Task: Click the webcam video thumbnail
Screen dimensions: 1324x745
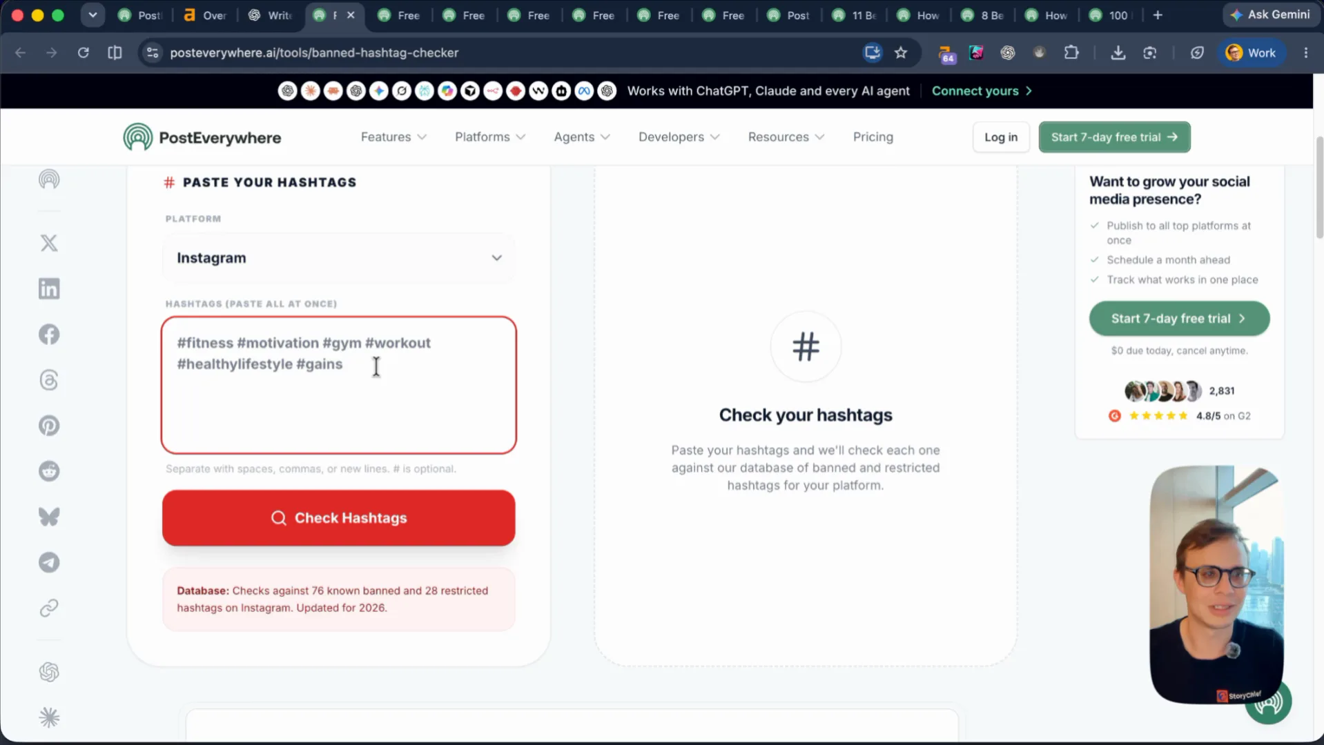Action: click(1216, 585)
